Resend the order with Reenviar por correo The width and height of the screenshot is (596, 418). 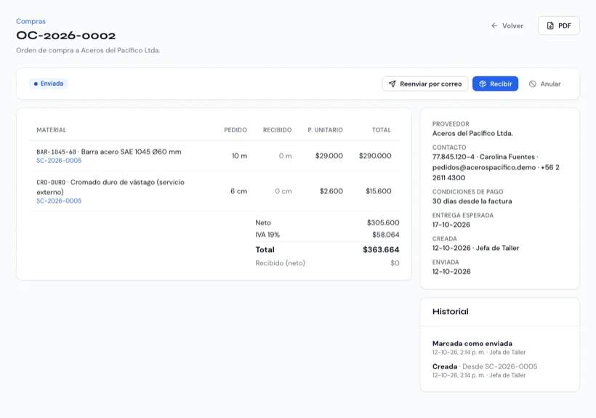431,84
